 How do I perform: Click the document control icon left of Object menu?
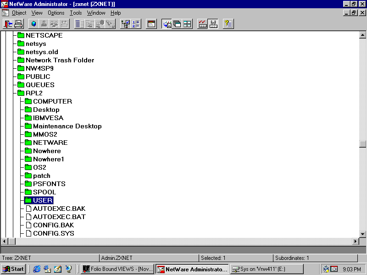pyautogui.click(x=5, y=13)
